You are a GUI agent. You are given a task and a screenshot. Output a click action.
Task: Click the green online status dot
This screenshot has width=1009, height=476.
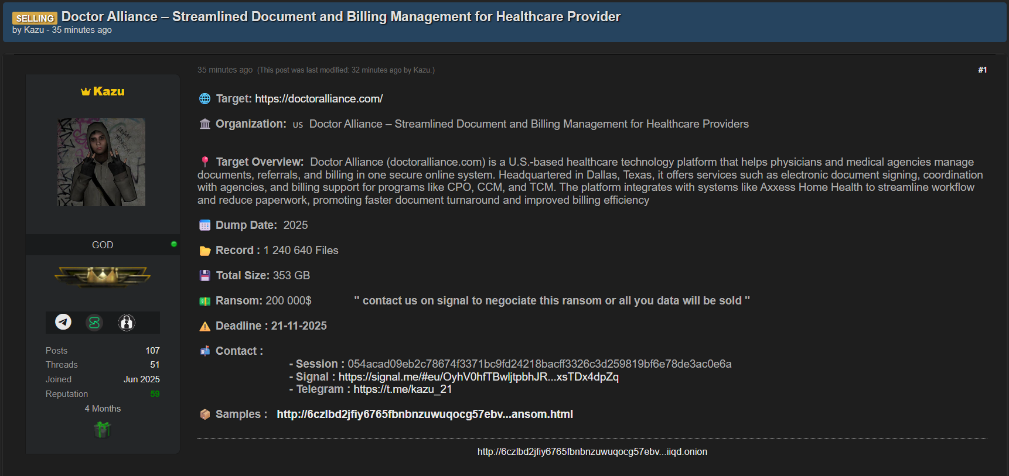pyautogui.click(x=173, y=244)
